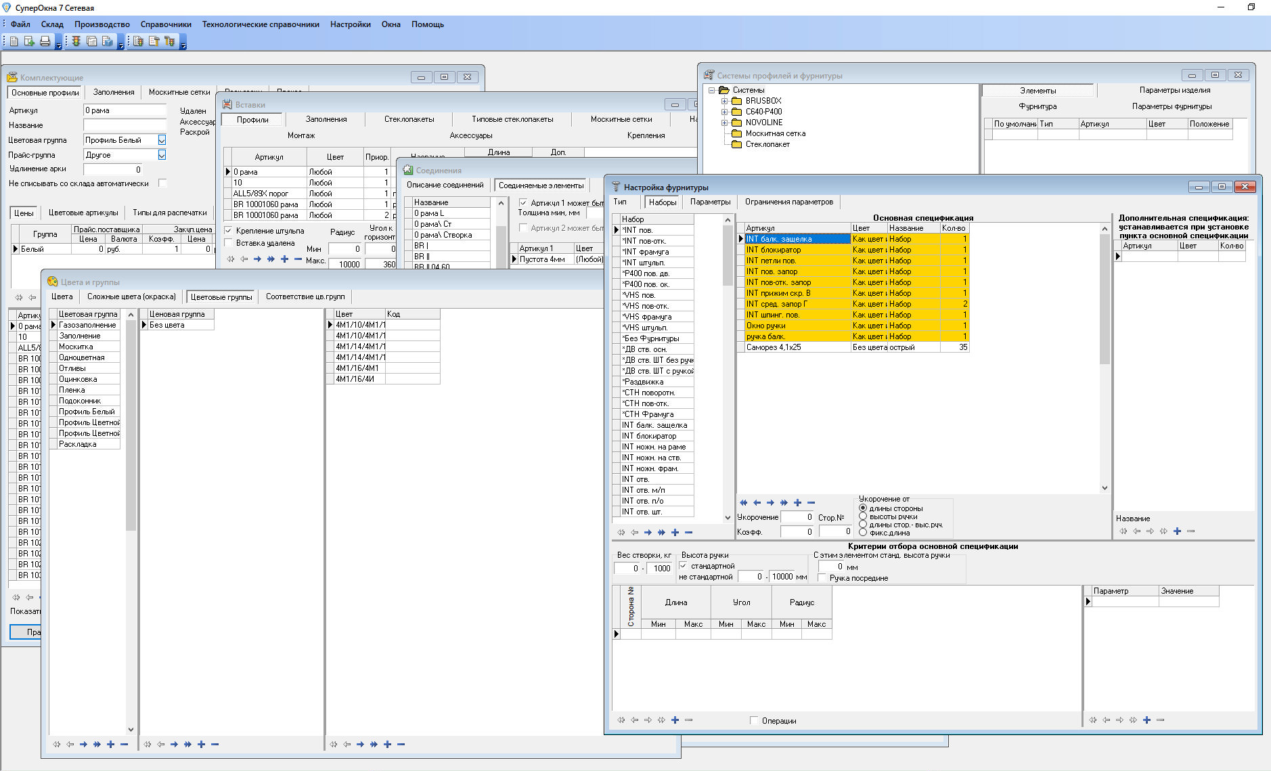The height and width of the screenshot is (771, 1271).
Task: Select 'длины стор.- выс.руч.' radio option
Action: point(863,525)
